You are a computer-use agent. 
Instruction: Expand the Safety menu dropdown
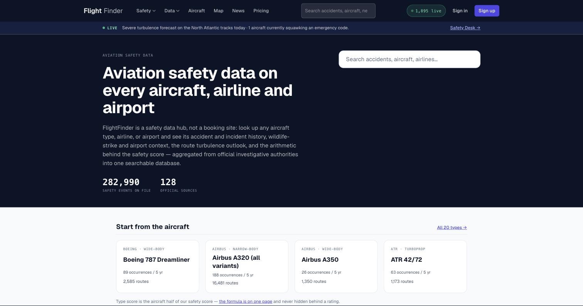click(x=146, y=11)
